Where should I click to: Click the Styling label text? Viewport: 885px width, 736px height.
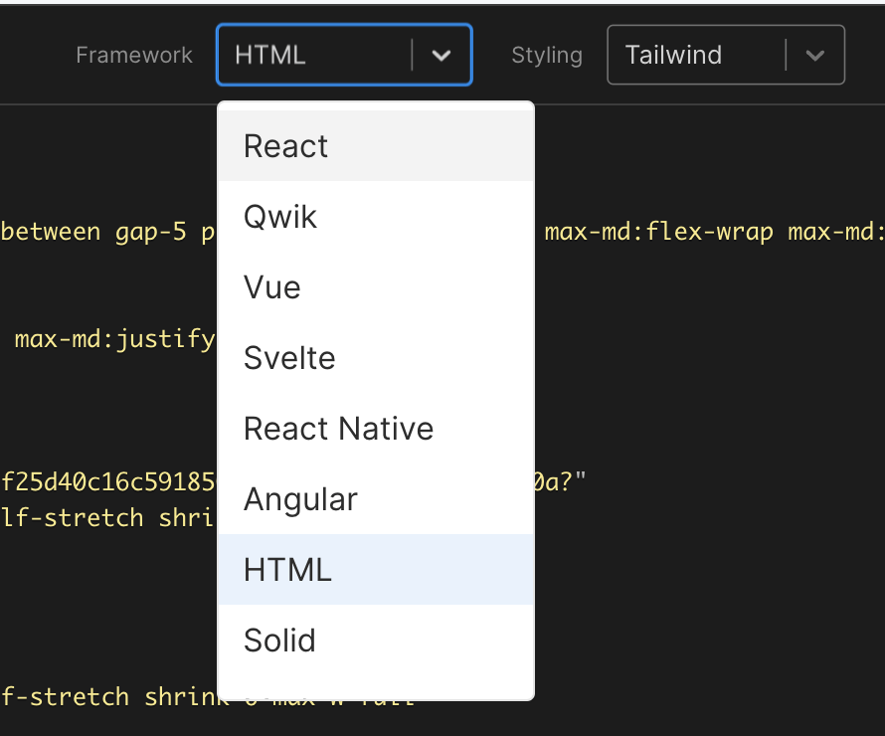click(547, 56)
